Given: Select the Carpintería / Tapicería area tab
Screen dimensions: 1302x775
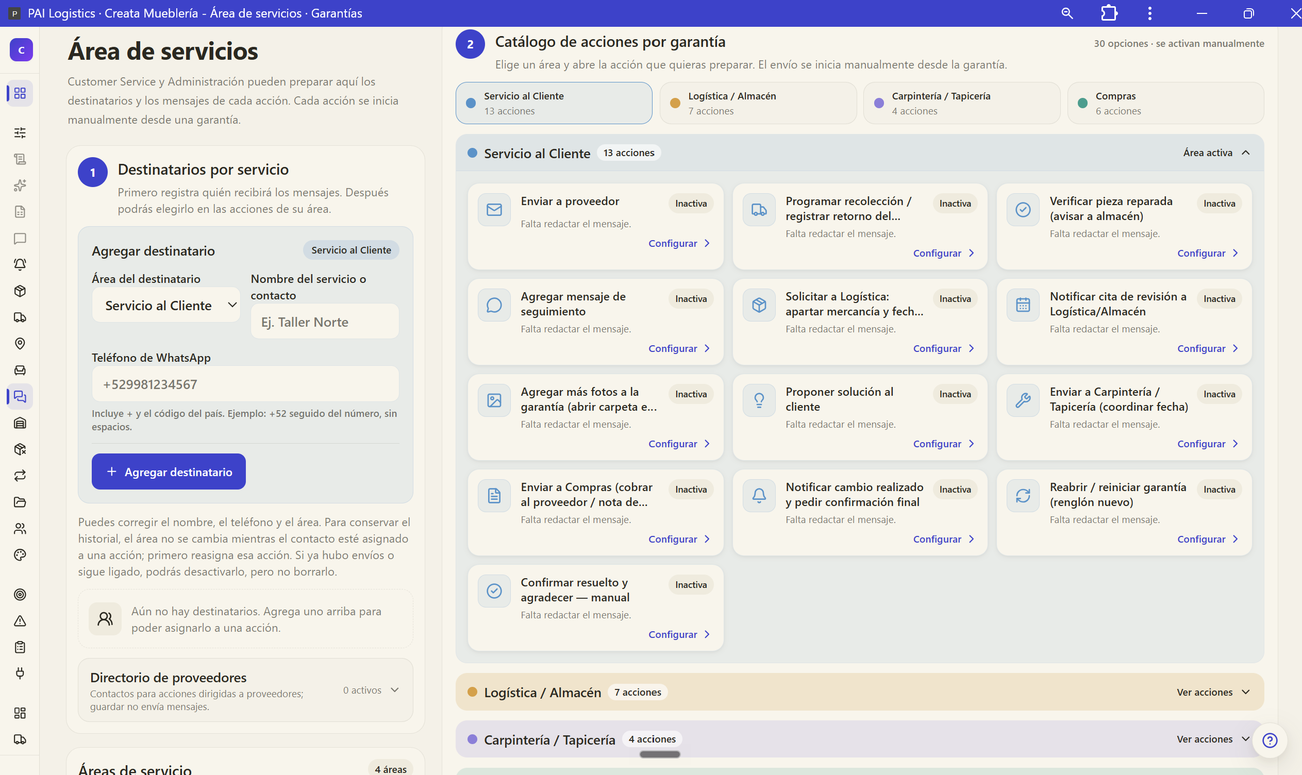Looking at the screenshot, I should pyautogui.click(x=961, y=103).
